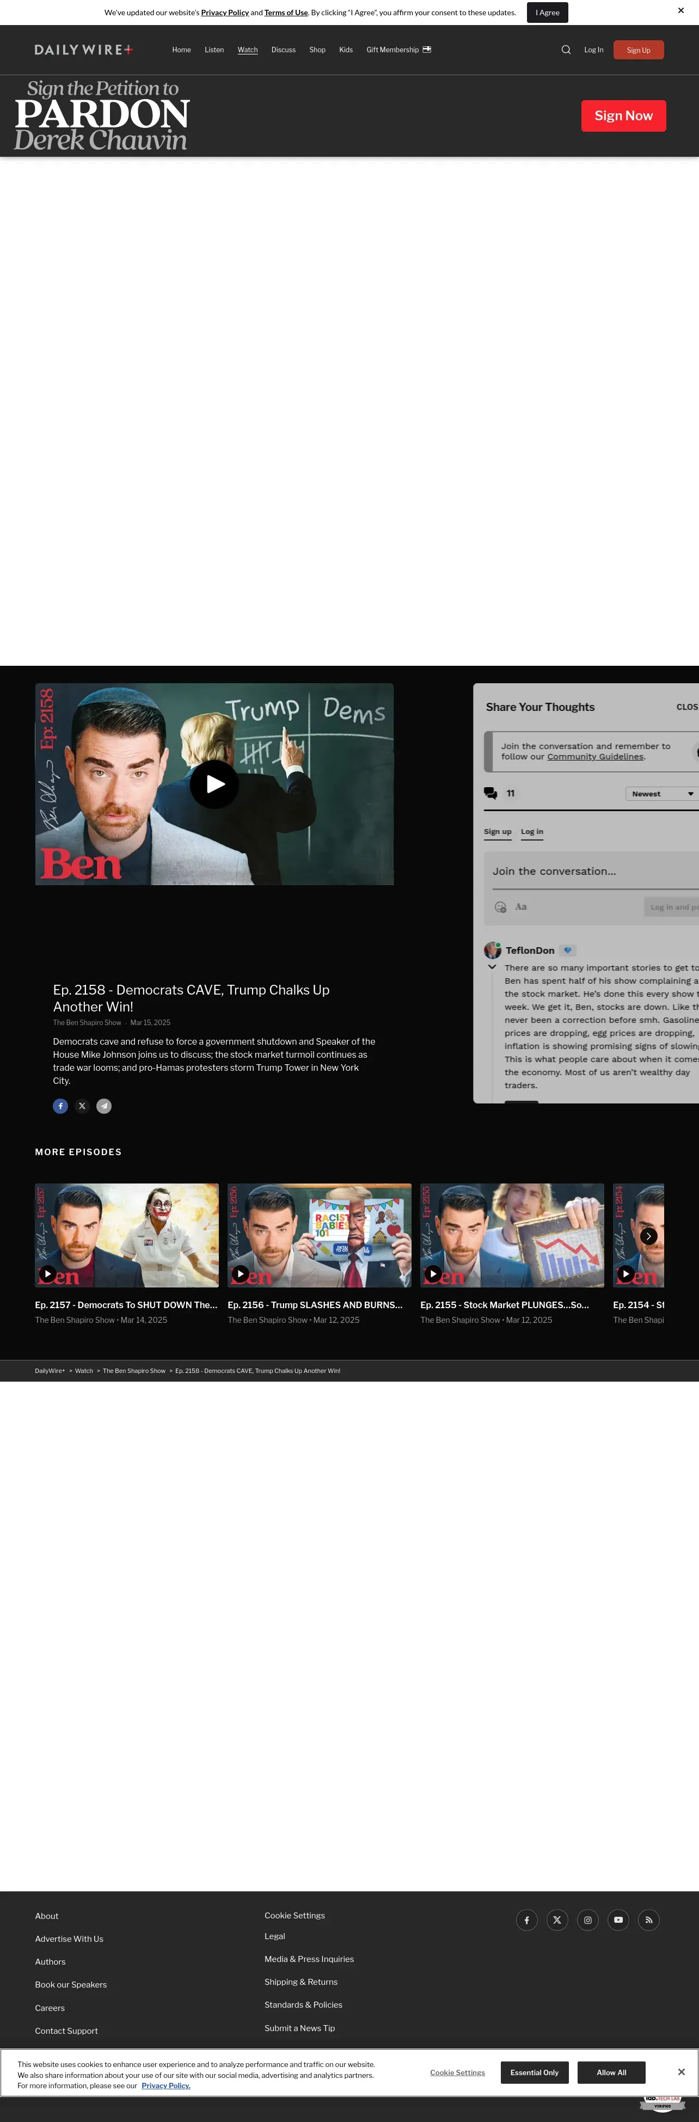This screenshot has width=699, height=2122.
Task: Play Ep. 2154 from its thumbnail play icon
Action: coord(626,1273)
